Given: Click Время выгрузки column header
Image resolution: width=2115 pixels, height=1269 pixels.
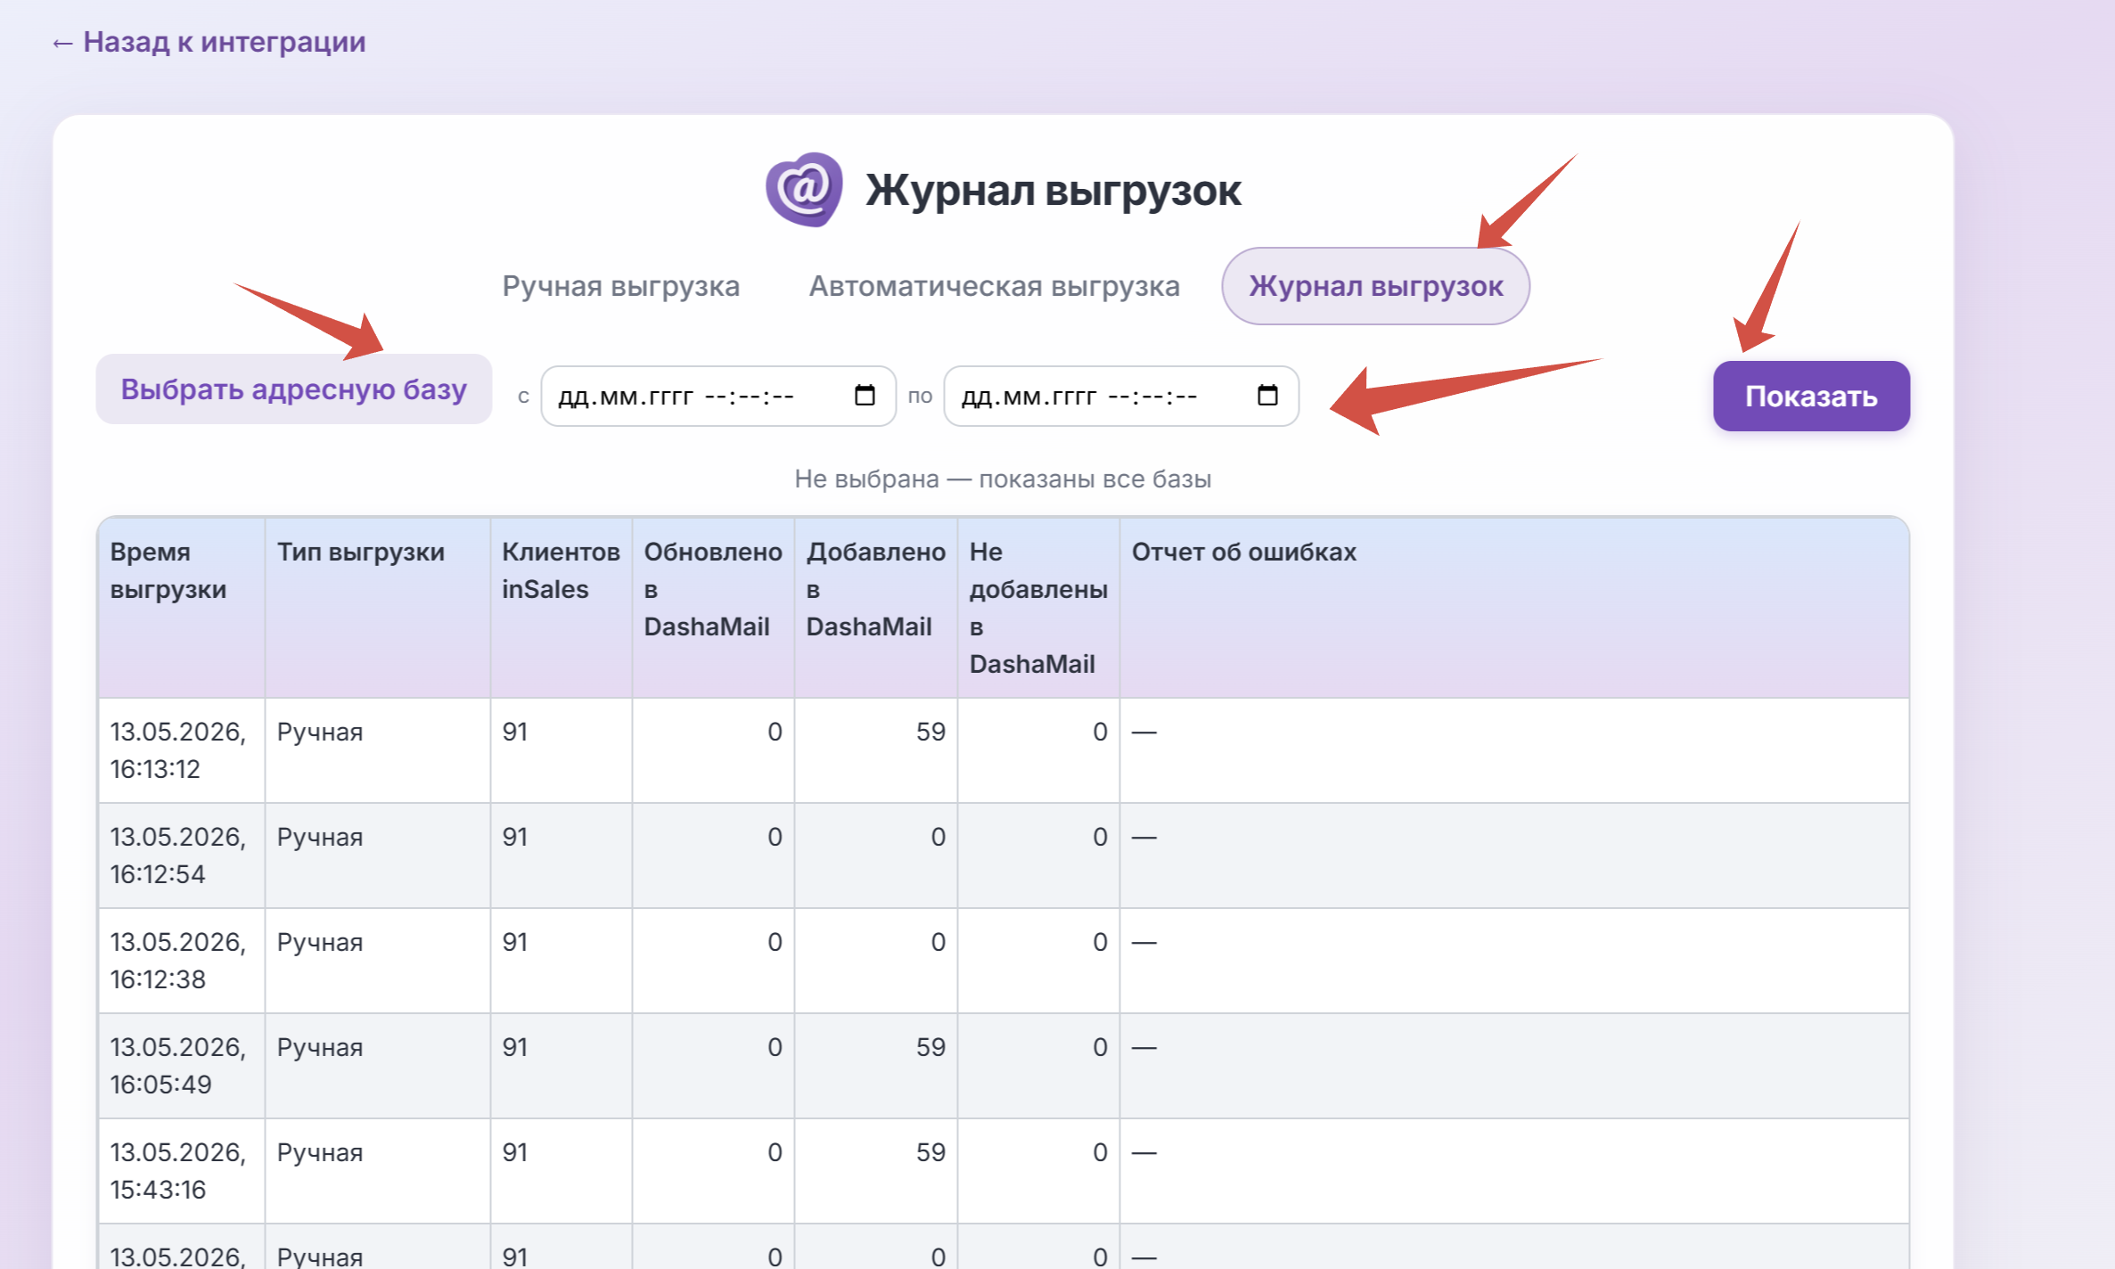Looking at the screenshot, I should (181, 608).
